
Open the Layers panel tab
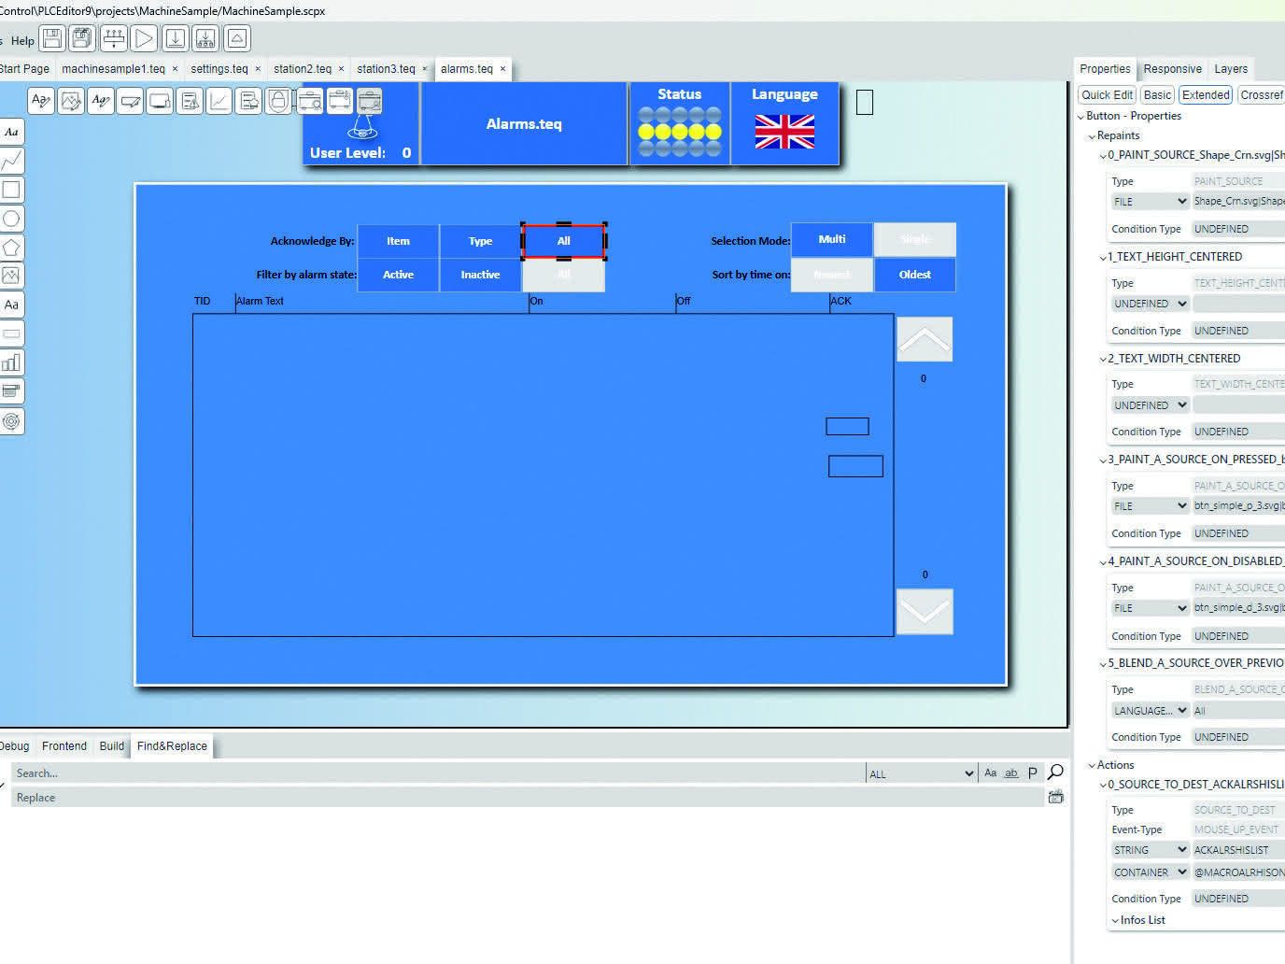(1231, 68)
